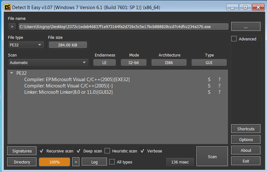Click the '>' button next to progress bar
The image size is (267, 172).
76,162
